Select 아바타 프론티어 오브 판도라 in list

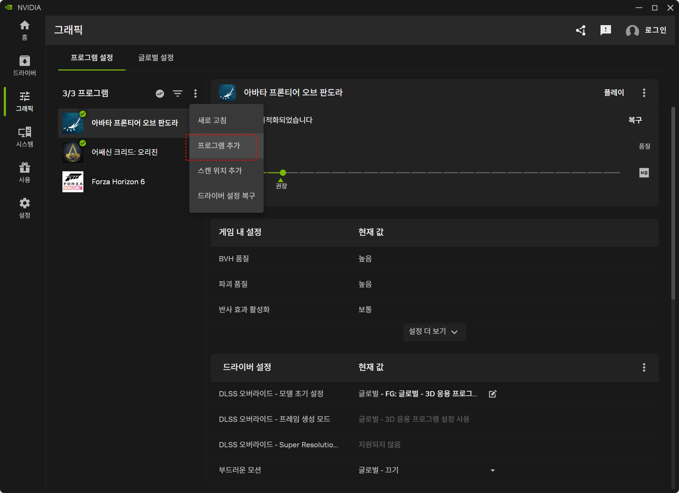click(124, 123)
